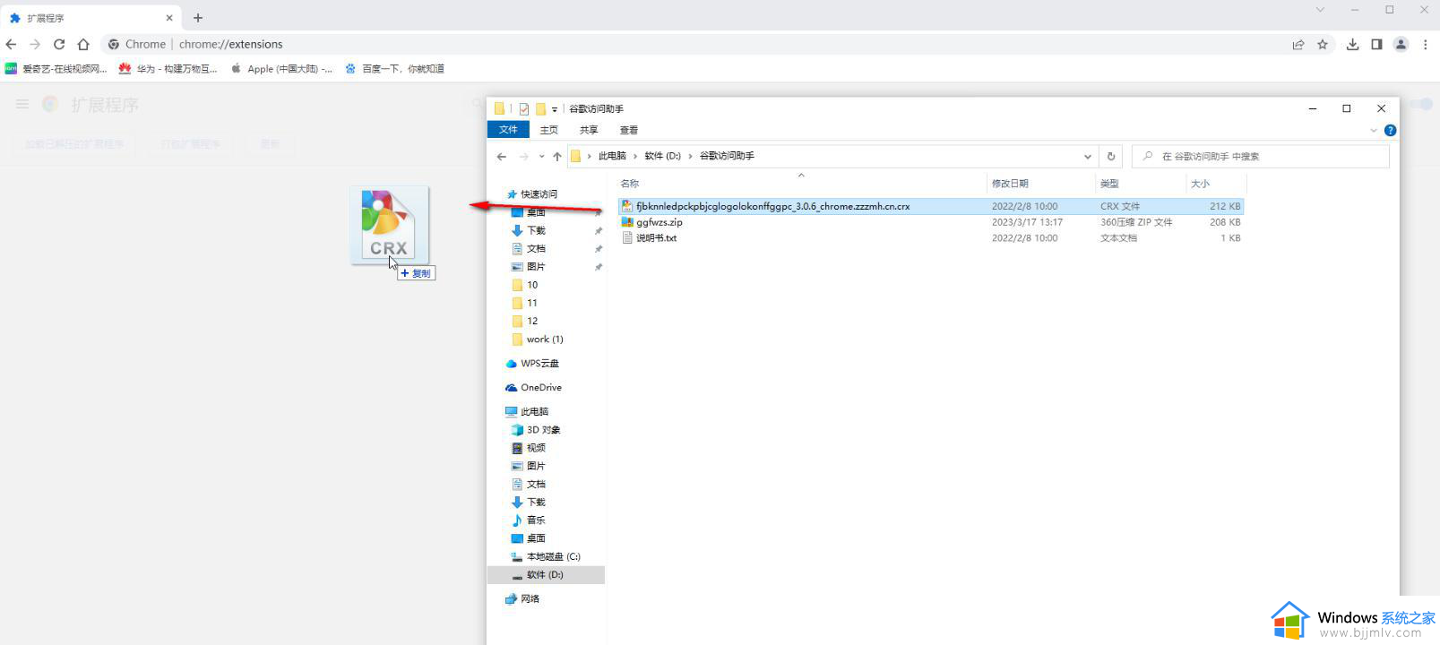Open the 爱奇艺 bookmark
The width and height of the screenshot is (1440, 645).
click(x=56, y=69)
